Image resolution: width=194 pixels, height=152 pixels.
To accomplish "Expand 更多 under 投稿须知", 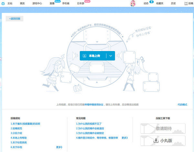I will (x=59, y=147).
